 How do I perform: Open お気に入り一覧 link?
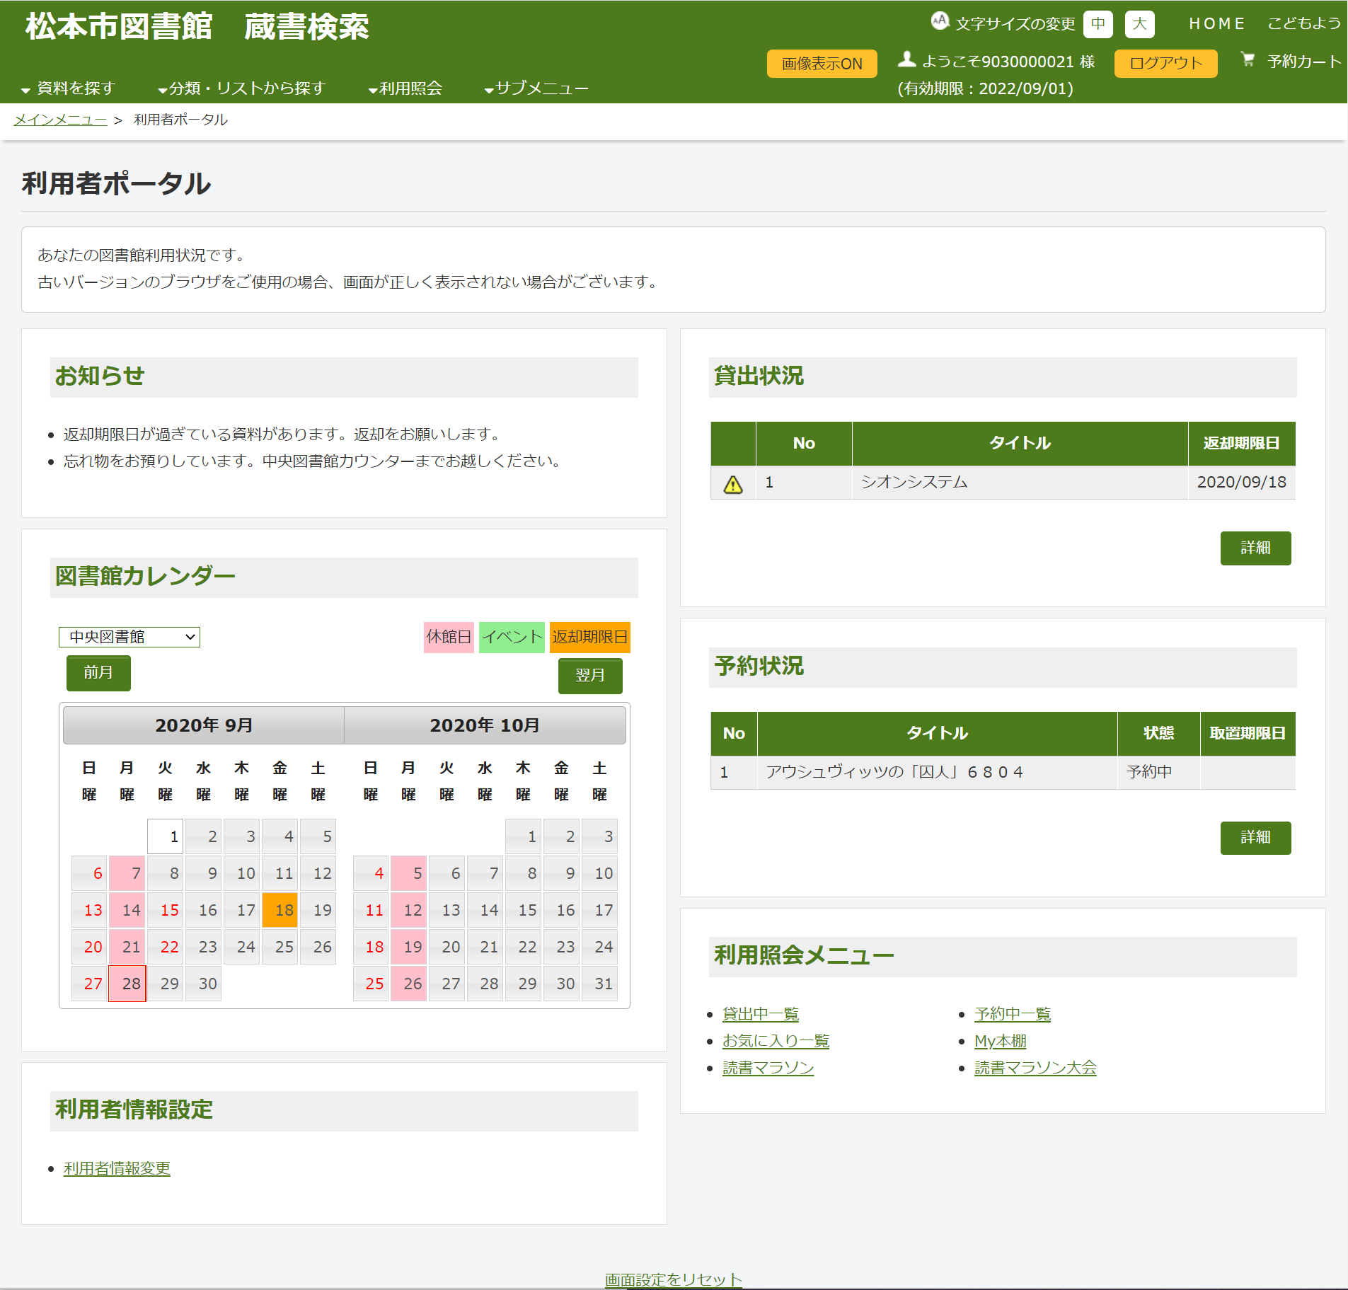[x=776, y=1041]
